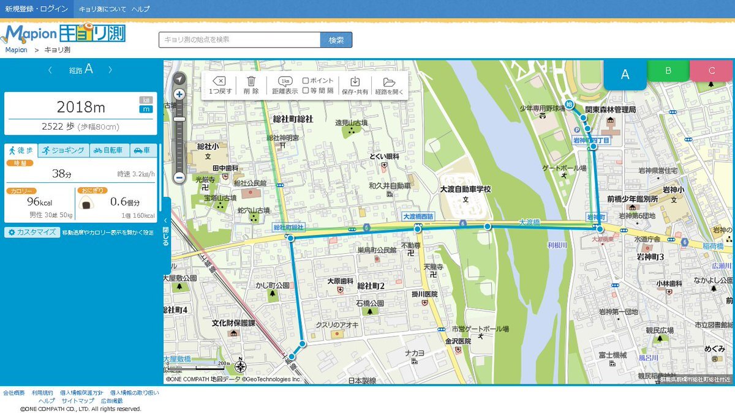Go to the next route with the right chevron
Image resolution: width=735 pixels, height=413 pixels.
tap(110, 70)
